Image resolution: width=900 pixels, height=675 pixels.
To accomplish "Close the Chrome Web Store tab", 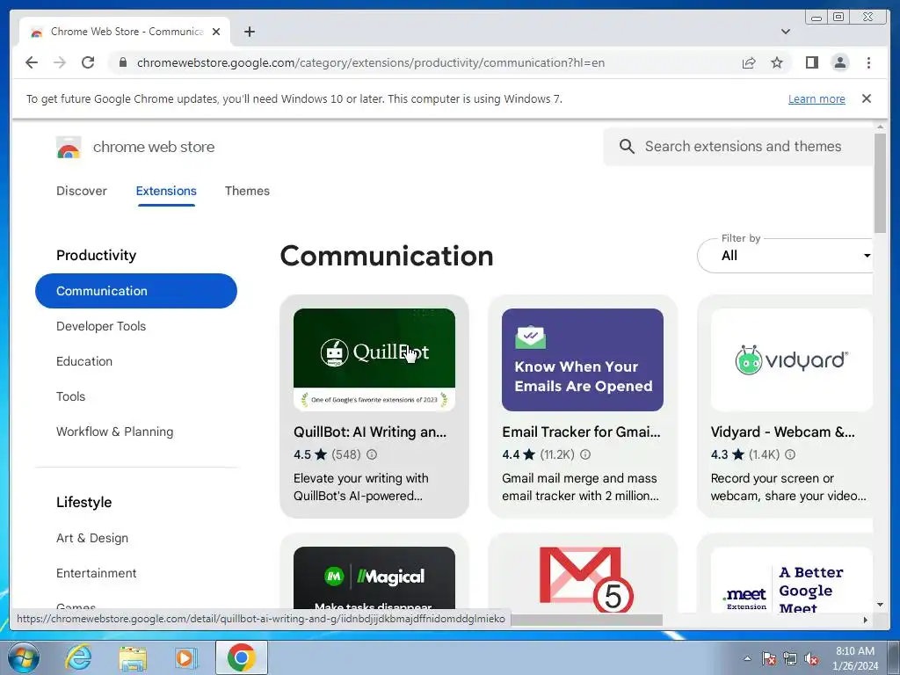I will tap(216, 32).
